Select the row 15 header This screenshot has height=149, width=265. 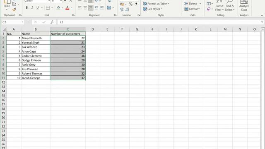coord(3,96)
